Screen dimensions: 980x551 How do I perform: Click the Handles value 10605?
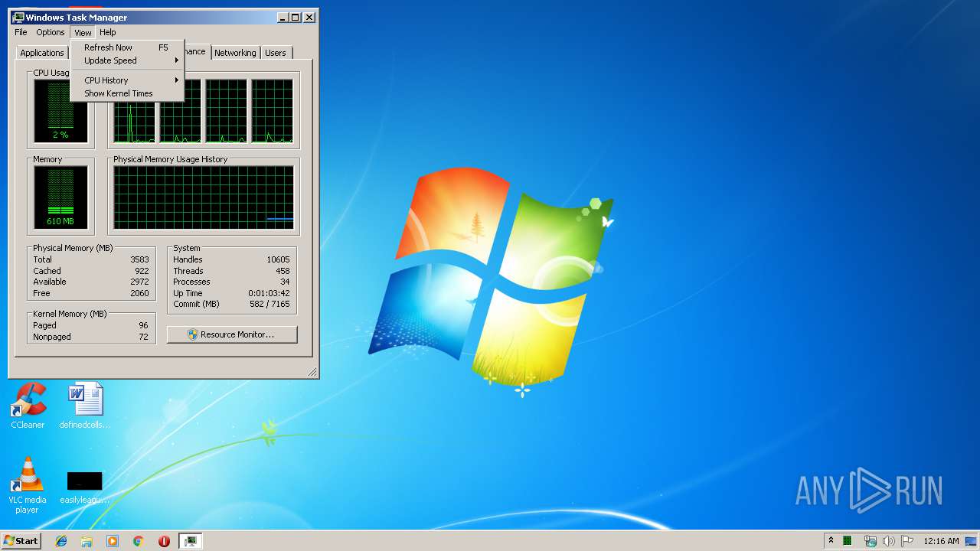(278, 259)
